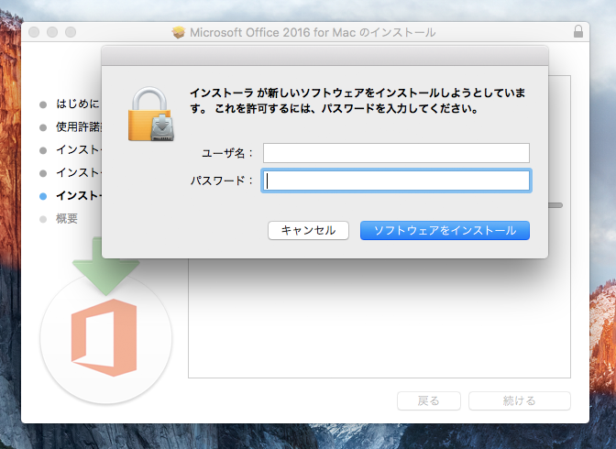The image size is (616, 449).
Task: Select the 使用許諾 step in the sidebar
Action: click(x=79, y=126)
